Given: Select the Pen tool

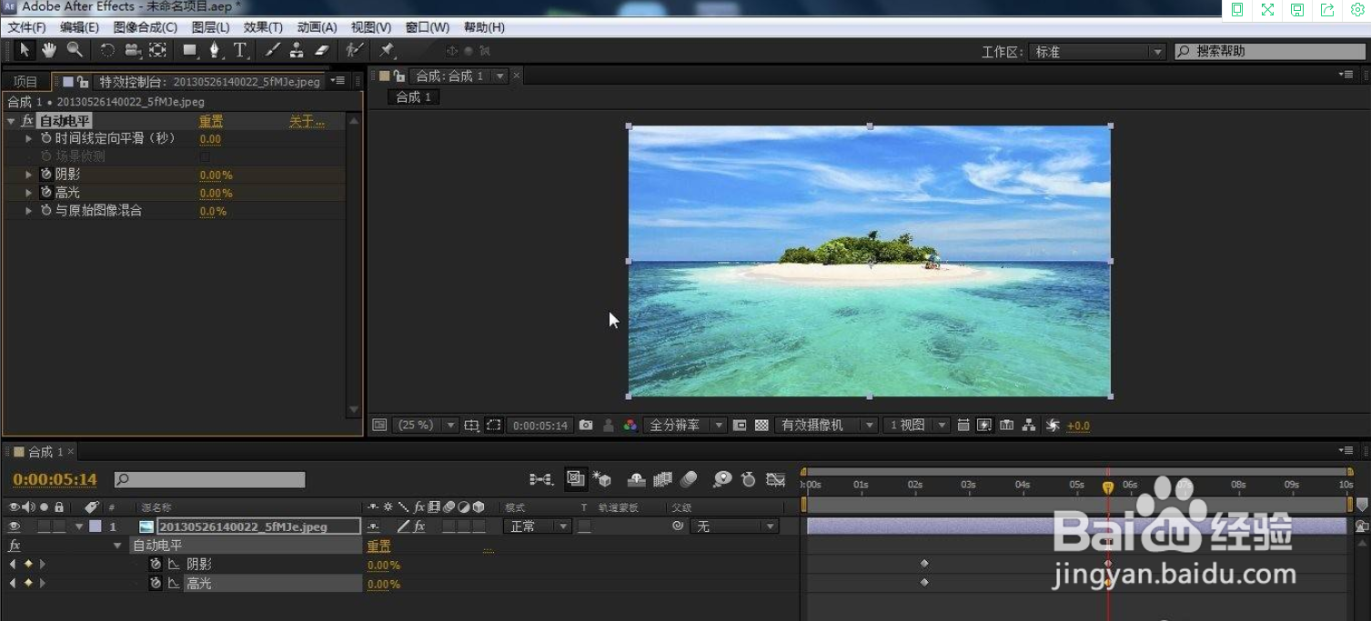Looking at the screenshot, I should click(215, 51).
